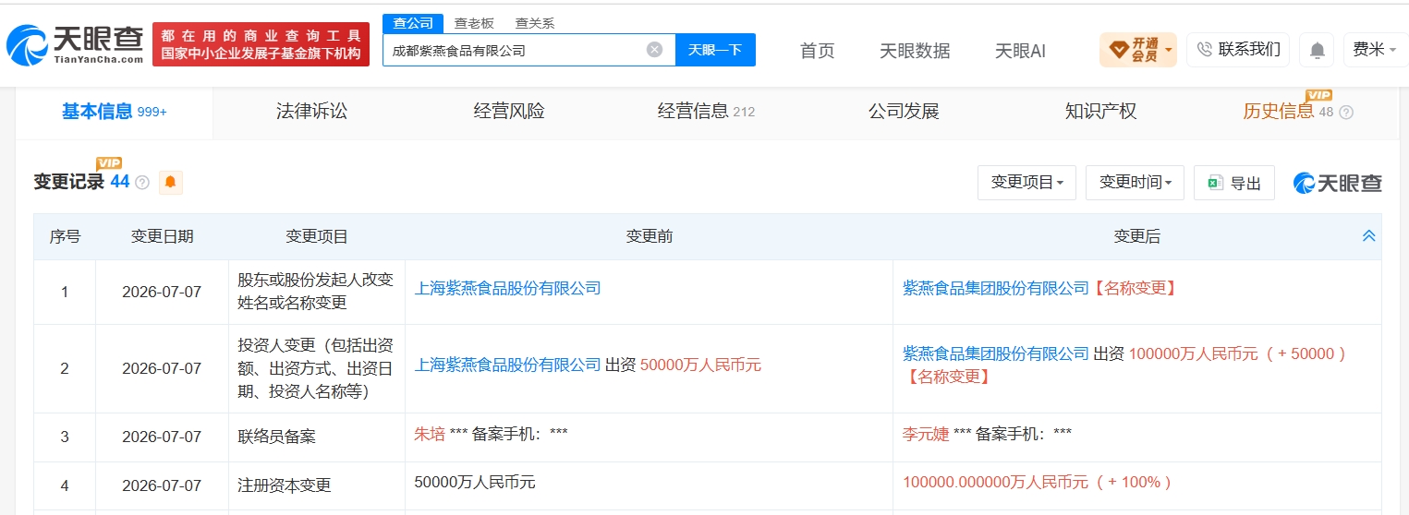This screenshot has width=1409, height=515.
Task: Switch to the 法律诉讼 tab
Action: click(311, 112)
